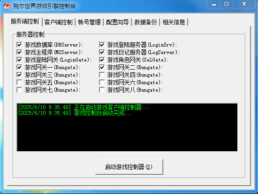Open the 帐号管理 tab

tap(89, 22)
